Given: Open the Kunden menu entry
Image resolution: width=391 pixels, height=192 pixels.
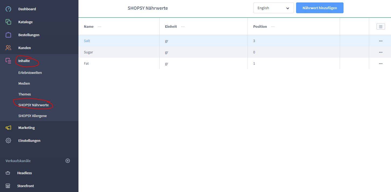Looking at the screenshot, I should pos(24,48).
